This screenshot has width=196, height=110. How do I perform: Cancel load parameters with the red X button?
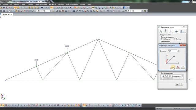click(178, 67)
